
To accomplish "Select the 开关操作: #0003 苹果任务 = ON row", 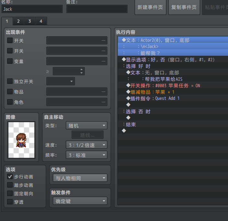I will pyautogui.click(x=173, y=86).
